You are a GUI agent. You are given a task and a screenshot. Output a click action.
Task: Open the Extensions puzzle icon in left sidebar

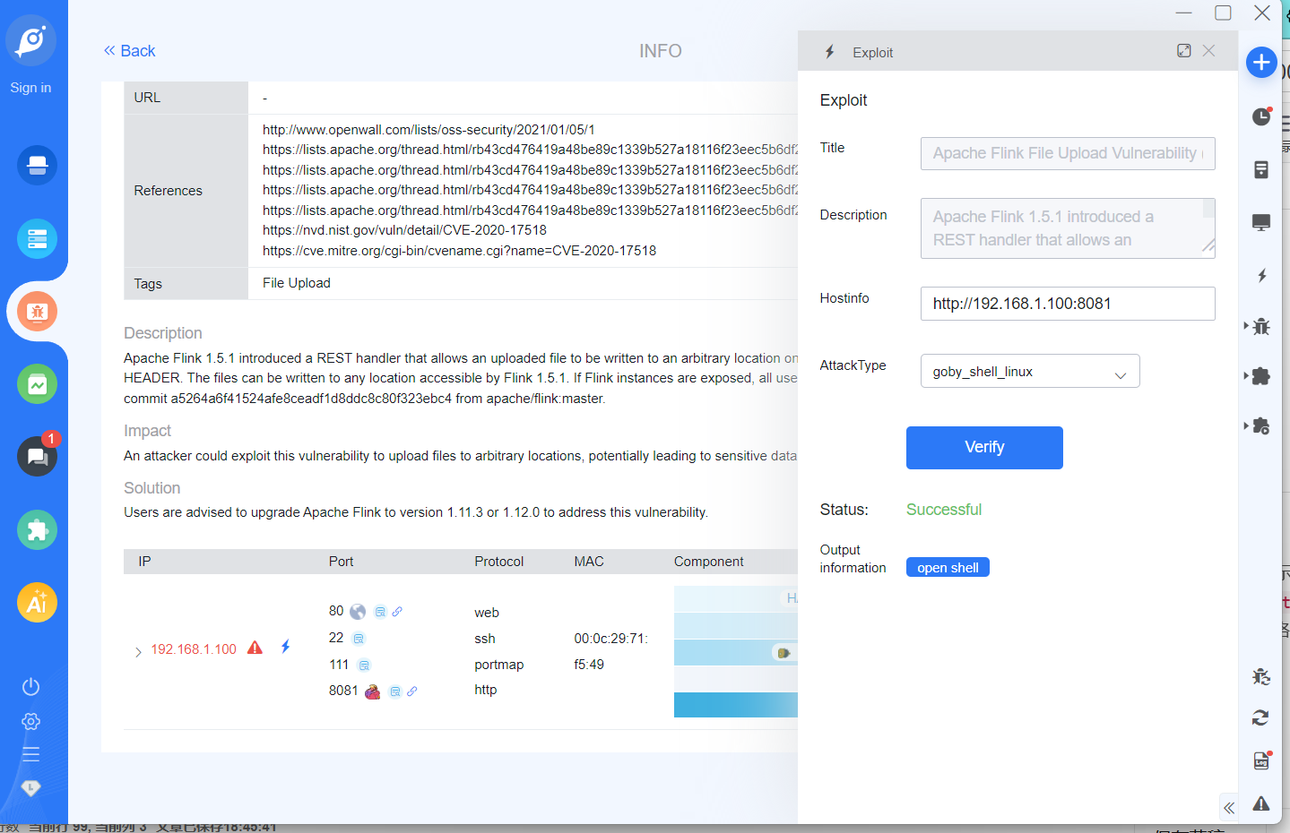point(37,530)
